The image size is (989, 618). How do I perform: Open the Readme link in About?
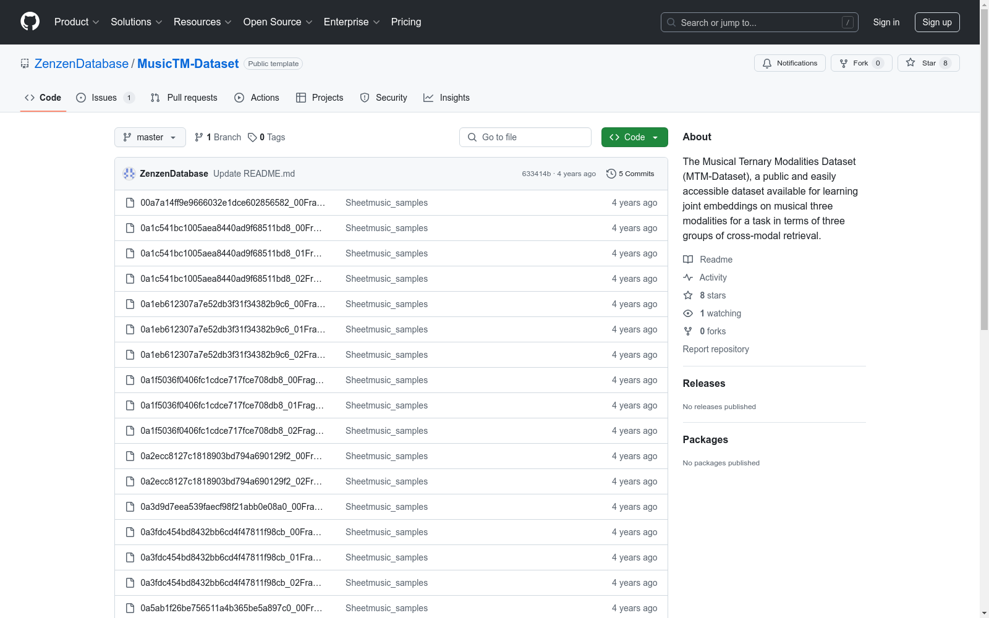point(715,260)
